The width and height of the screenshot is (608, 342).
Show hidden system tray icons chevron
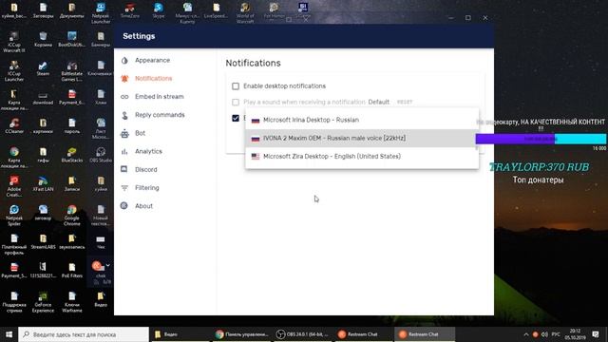click(x=525, y=334)
